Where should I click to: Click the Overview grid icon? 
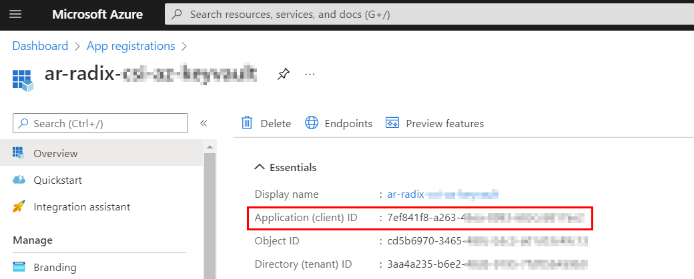(19, 153)
